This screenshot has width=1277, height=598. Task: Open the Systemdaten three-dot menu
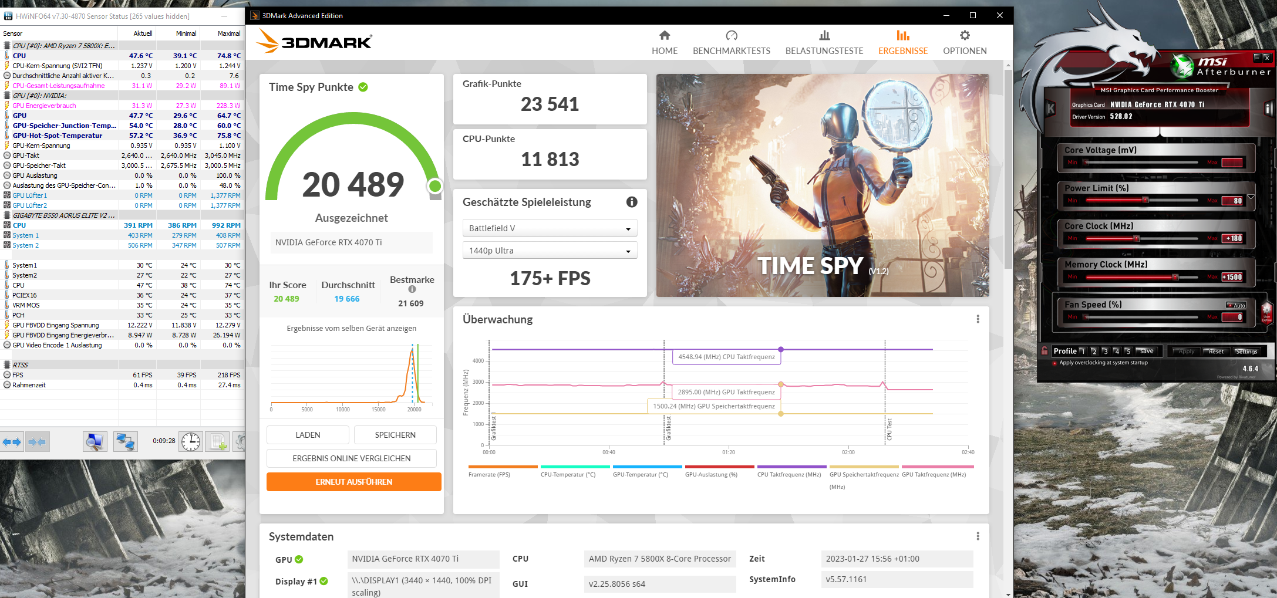coord(978,536)
